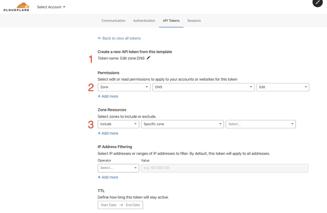The width and height of the screenshot is (327, 213).
Task: Click the TTL Start Date field
Action: click(x=108, y=205)
